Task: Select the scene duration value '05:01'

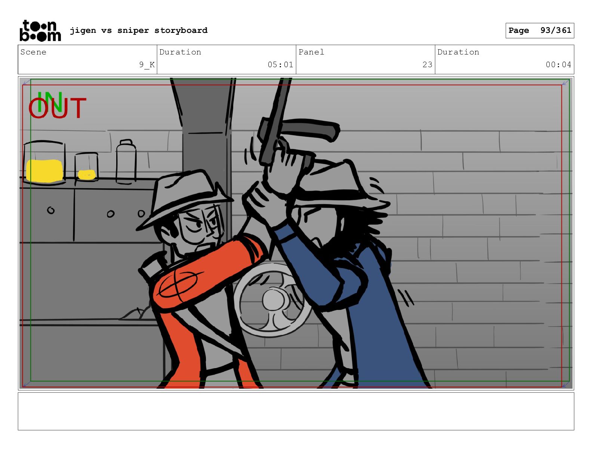Action: (x=280, y=65)
